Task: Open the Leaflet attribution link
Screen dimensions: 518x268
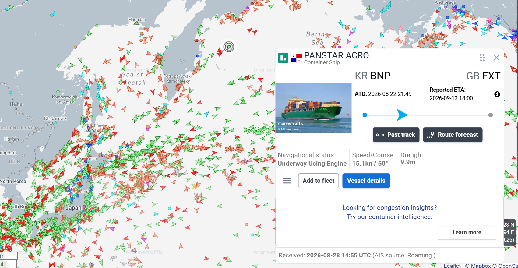Action: [x=452, y=266]
